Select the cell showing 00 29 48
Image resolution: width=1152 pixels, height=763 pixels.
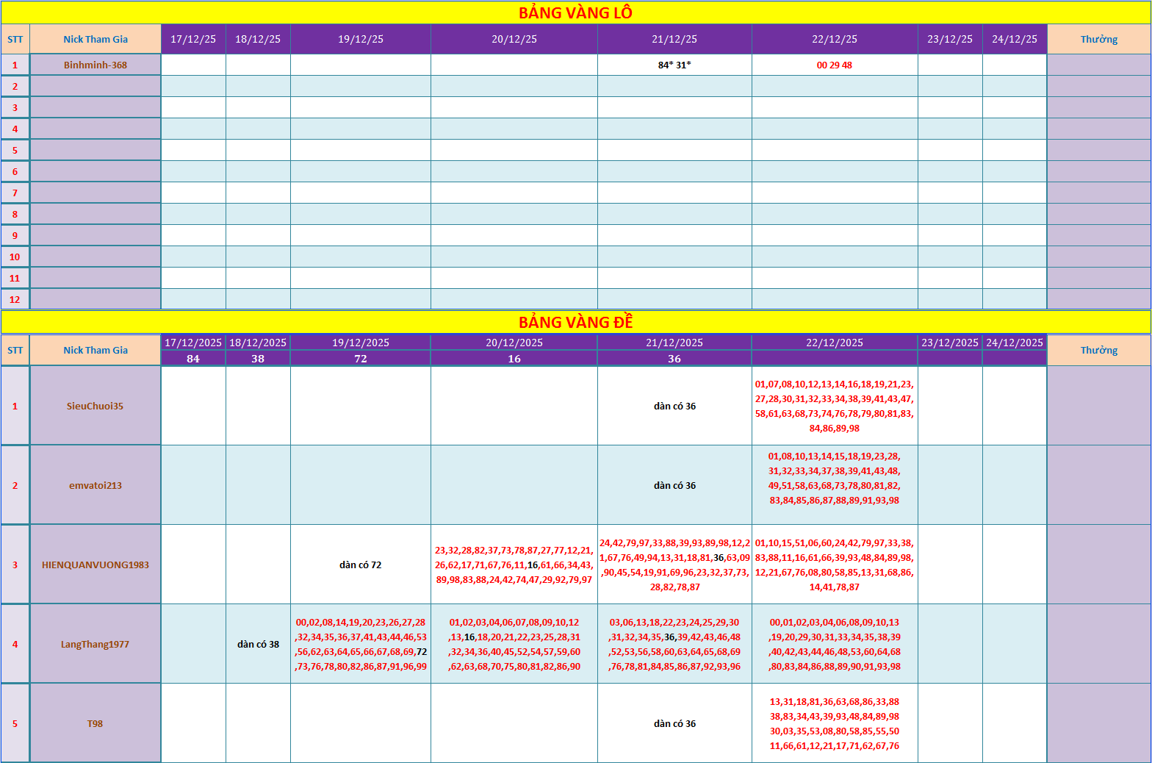[834, 65]
